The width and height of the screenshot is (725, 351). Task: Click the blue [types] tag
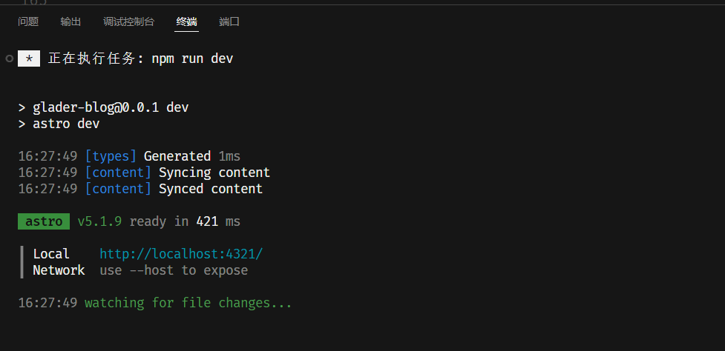point(111,156)
